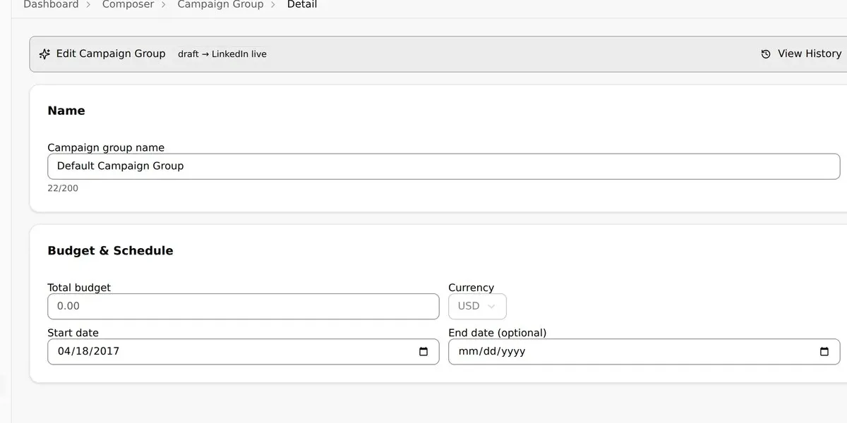Click the sparkle icon beside Edit Campaign Group
Image resolution: width=847 pixels, height=423 pixels.
click(44, 54)
